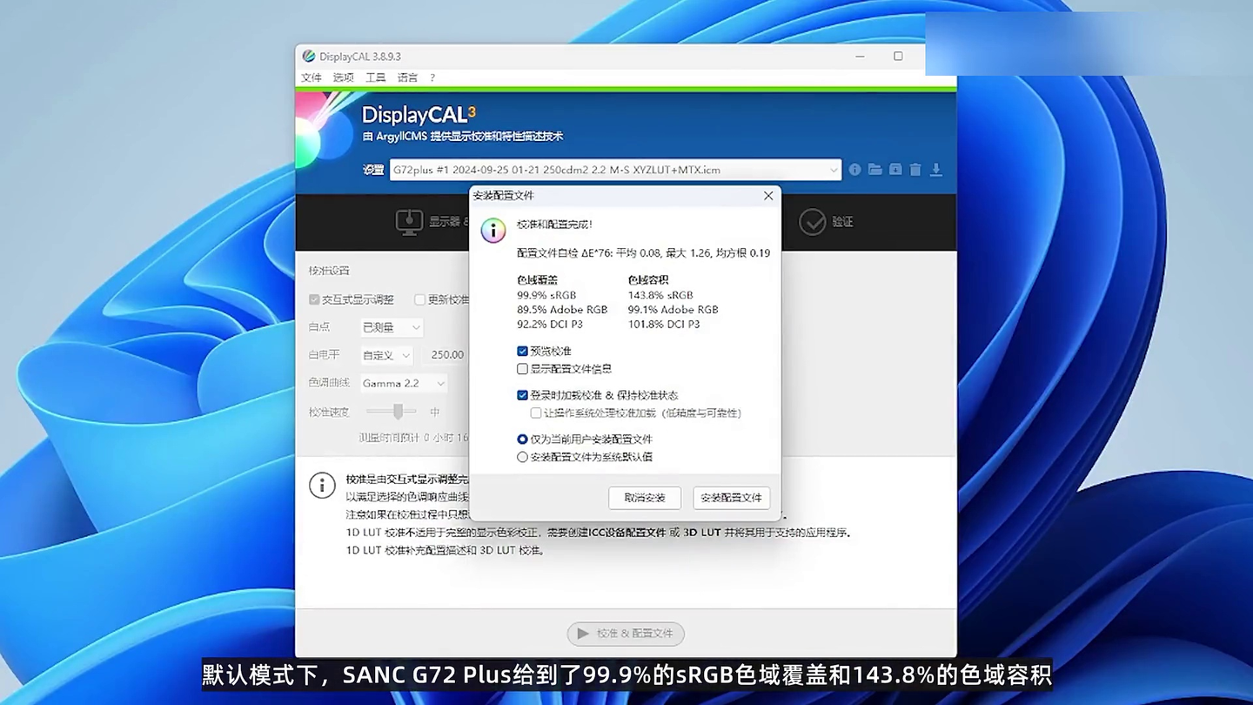Check 让操作系统处理校准加载 option
The image size is (1253, 705).
536,413
